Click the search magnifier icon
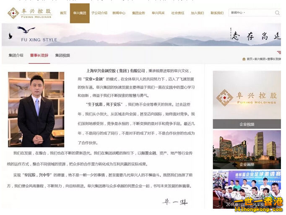The image size is (286, 215). coord(277,13)
